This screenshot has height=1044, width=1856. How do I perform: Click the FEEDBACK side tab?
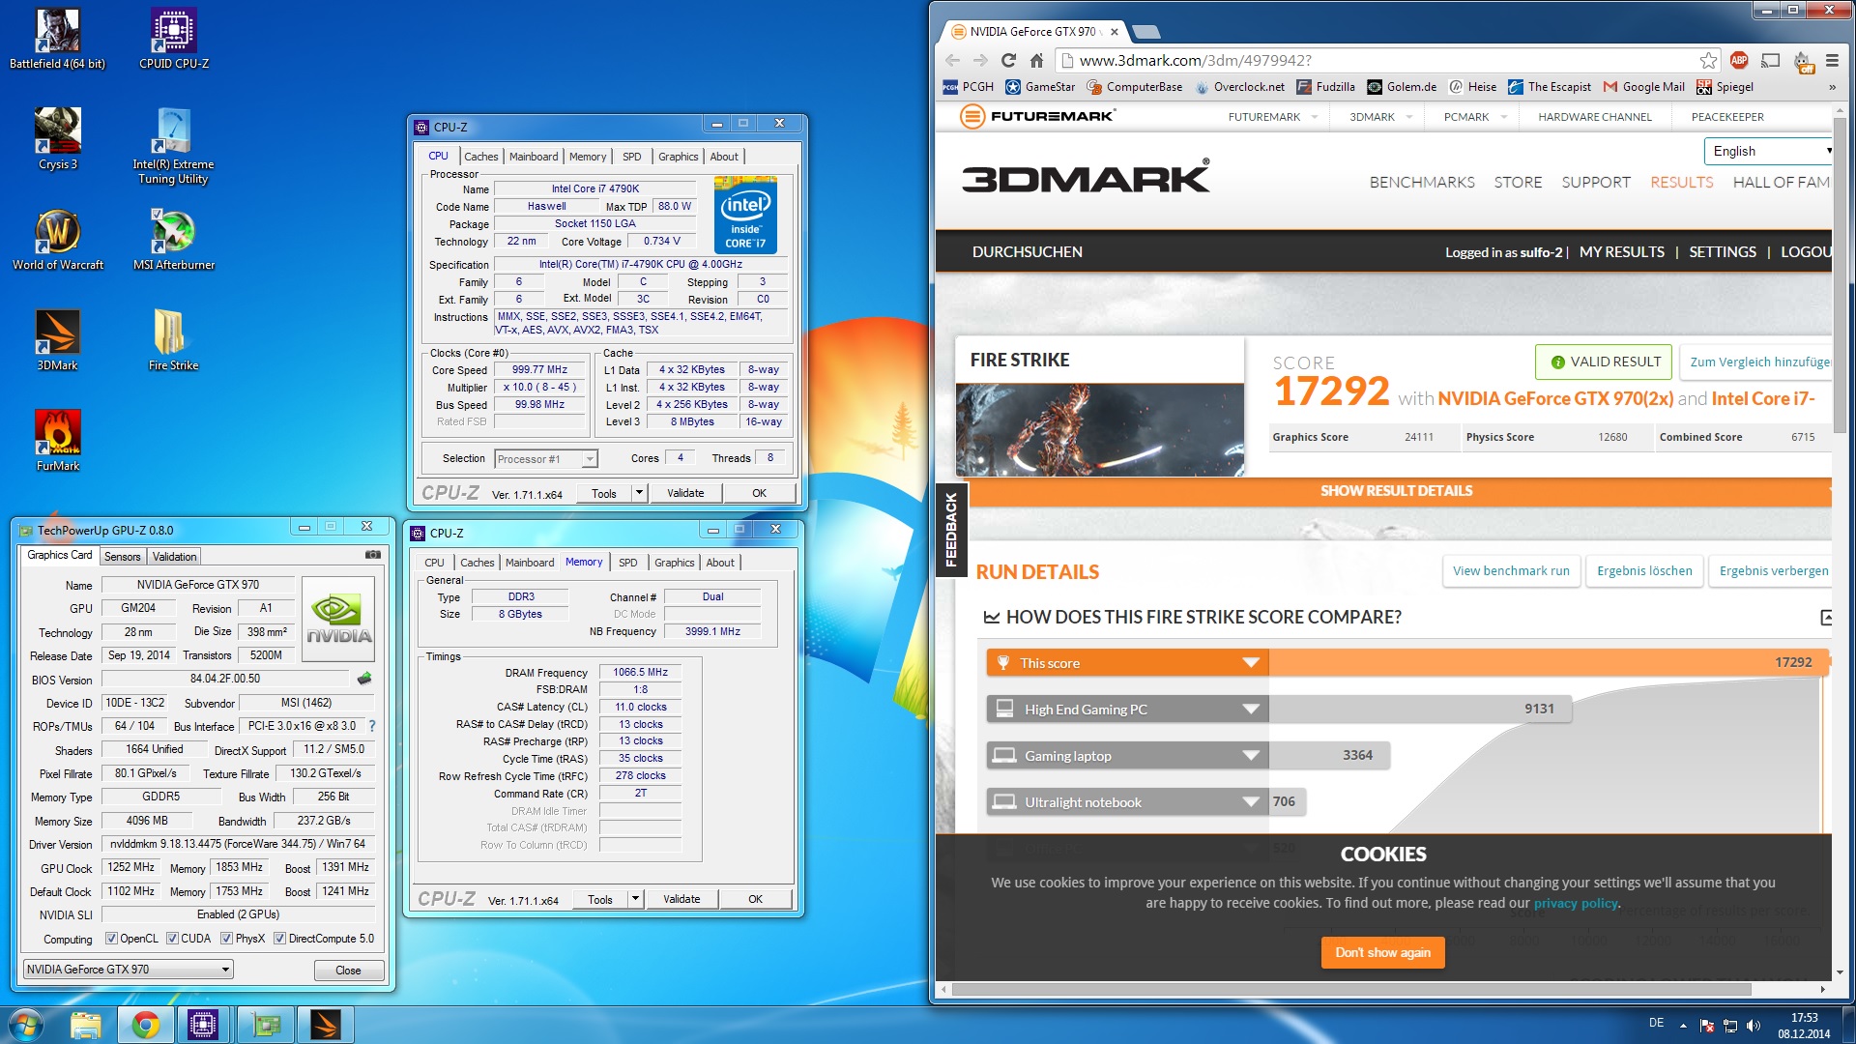pos(951,530)
